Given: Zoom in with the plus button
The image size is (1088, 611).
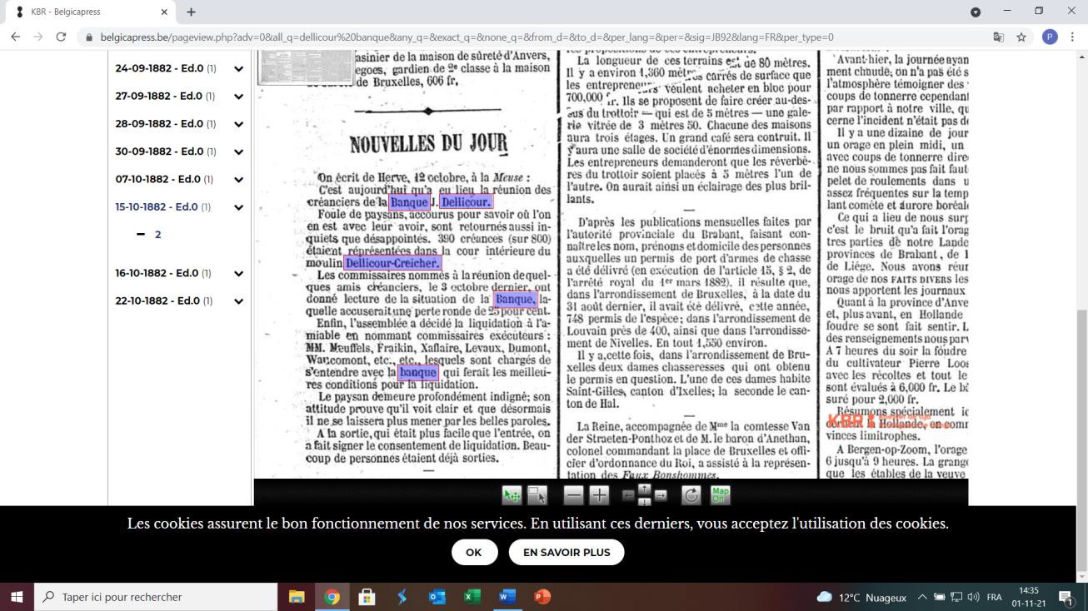Looking at the screenshot, I should 599,495.
